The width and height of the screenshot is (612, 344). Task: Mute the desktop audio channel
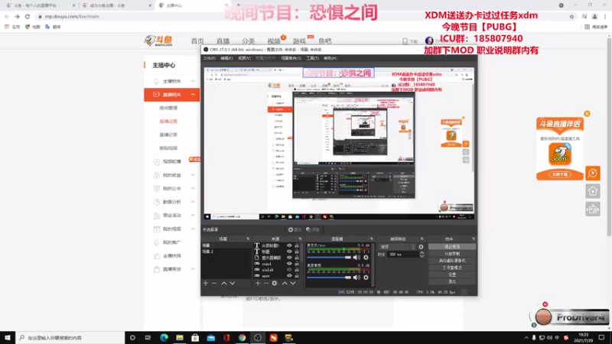pyautogui.click(x=356, y=277)
